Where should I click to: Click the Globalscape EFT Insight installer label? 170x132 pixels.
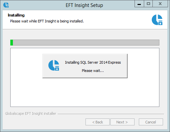coord(30,114)
